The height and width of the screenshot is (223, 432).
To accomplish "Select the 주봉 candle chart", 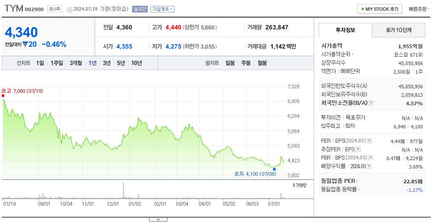I will pyautogui.click(x=246, y=63).
